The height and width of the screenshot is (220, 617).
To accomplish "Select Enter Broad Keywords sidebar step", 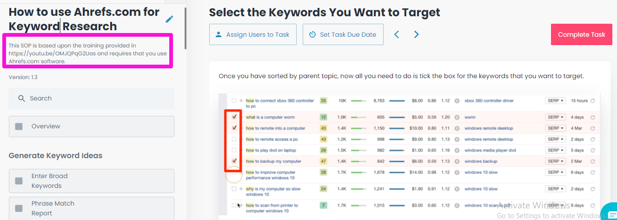I will coord(92,181).
